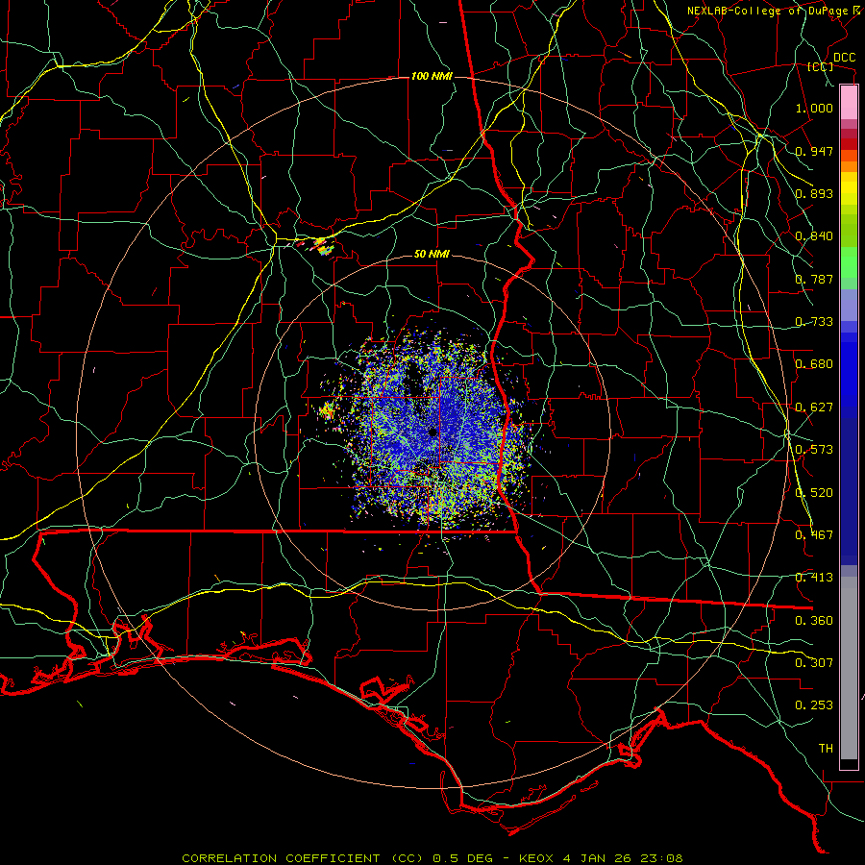Click the 0.840 legend value

pos(814,236)
